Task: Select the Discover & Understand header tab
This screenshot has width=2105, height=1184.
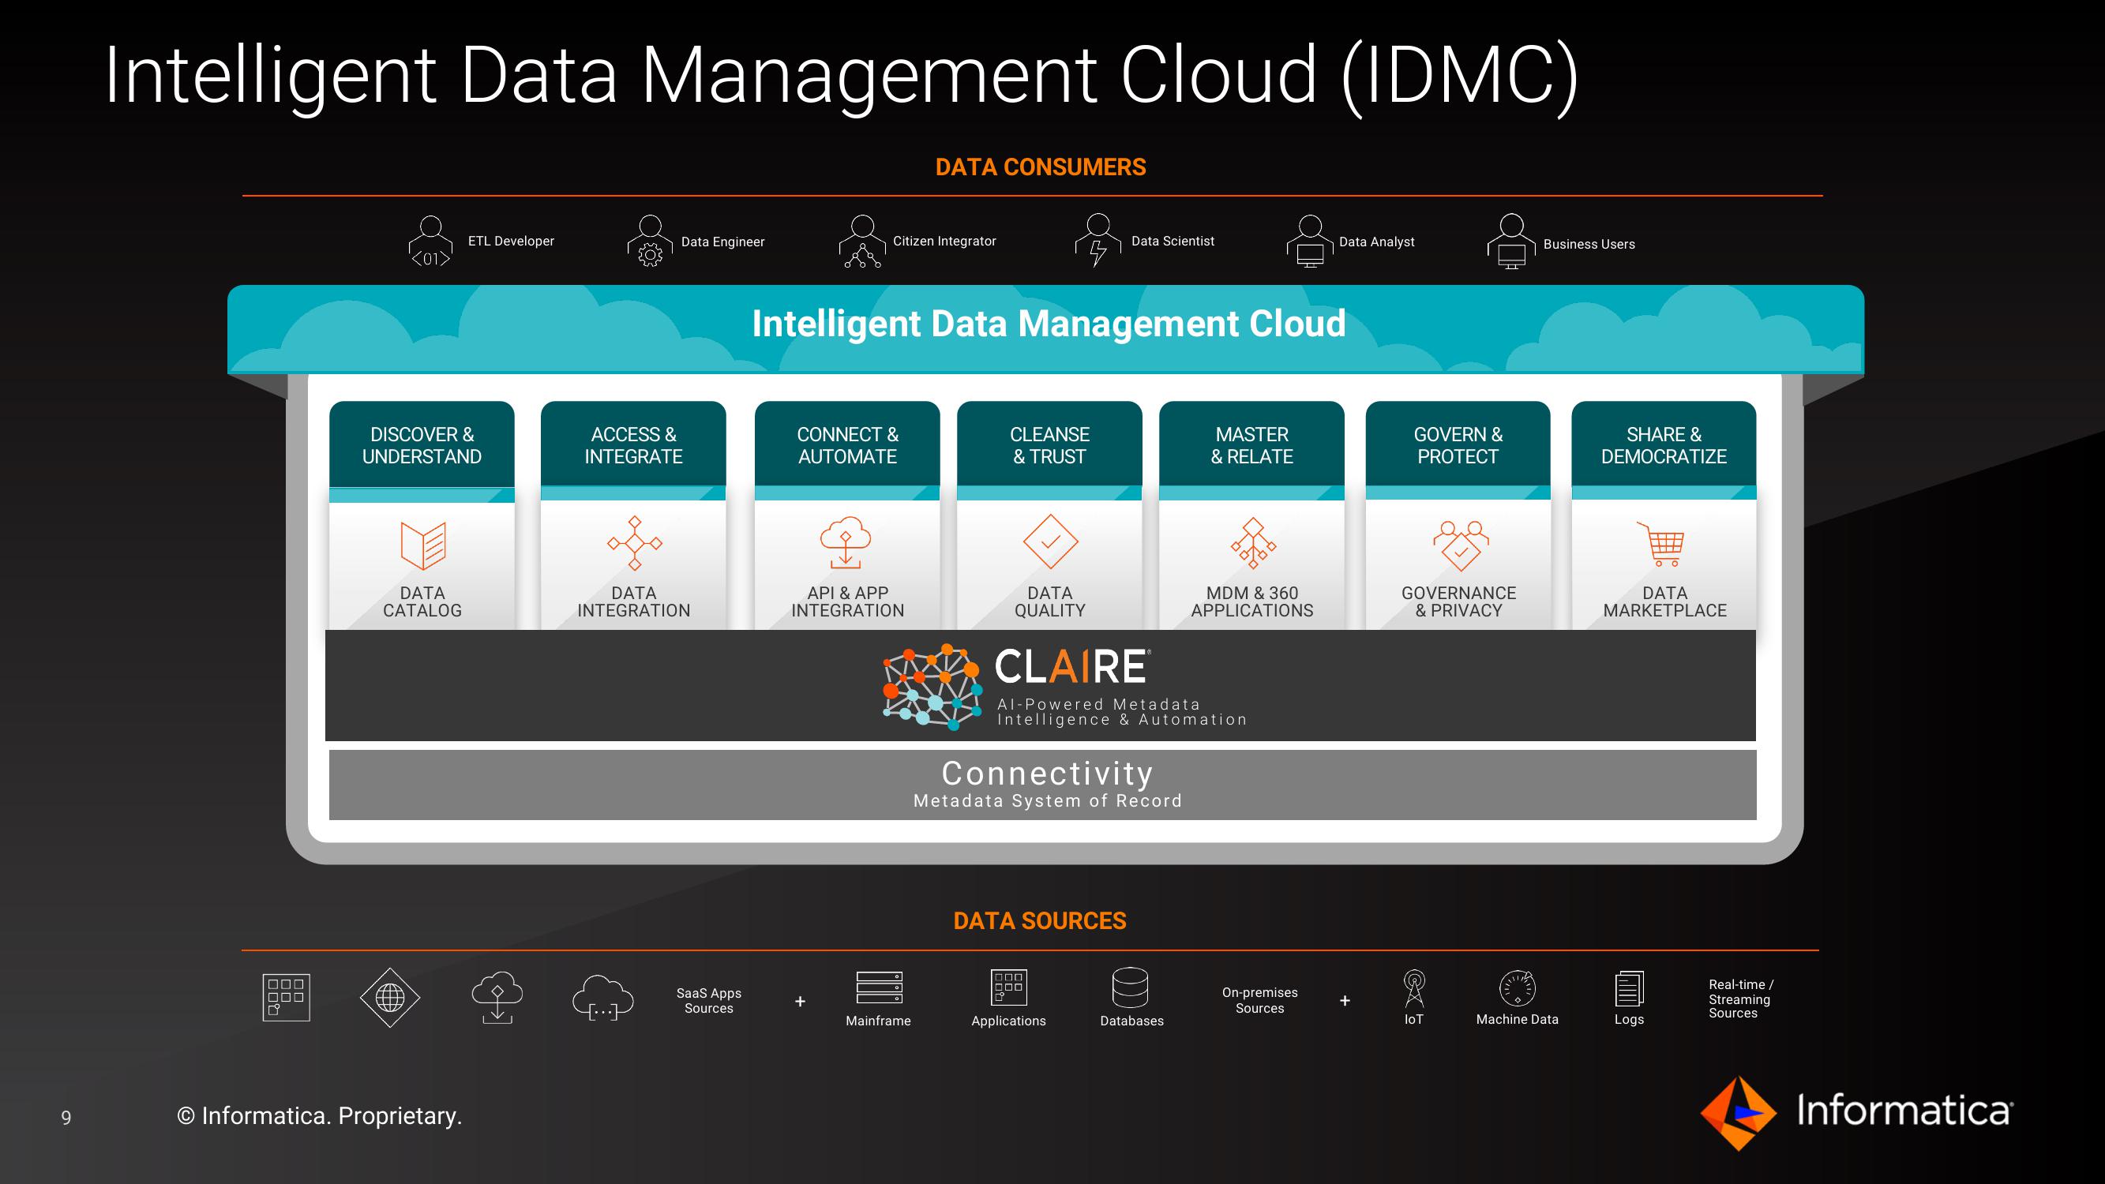Action: tap(422, 445)
